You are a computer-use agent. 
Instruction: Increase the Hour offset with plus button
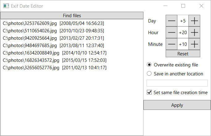(194, 32)
